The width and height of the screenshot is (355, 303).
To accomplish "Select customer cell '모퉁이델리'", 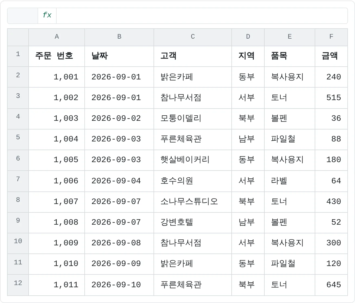I will coord(193,119).
